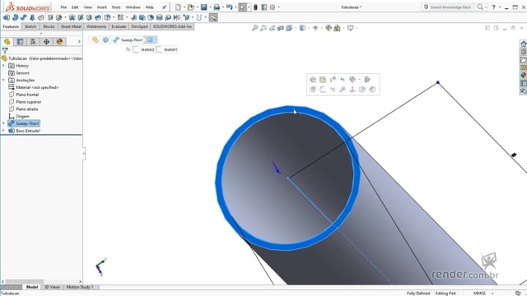Open the Display Style dropdown arrow

[x=309, y=28]
